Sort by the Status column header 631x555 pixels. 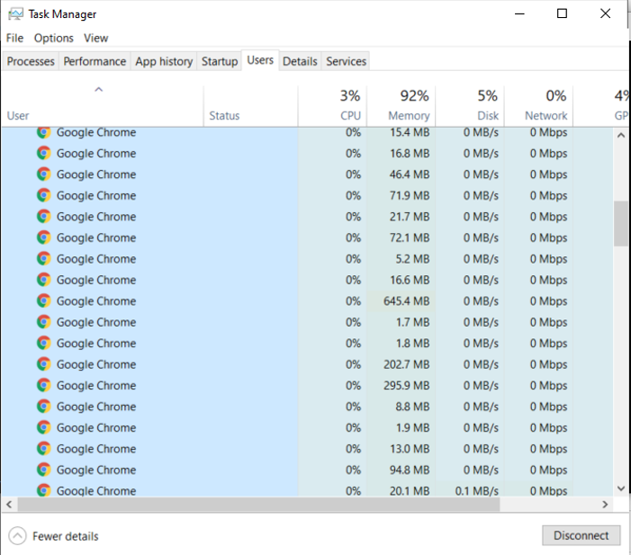click(251, 106)
